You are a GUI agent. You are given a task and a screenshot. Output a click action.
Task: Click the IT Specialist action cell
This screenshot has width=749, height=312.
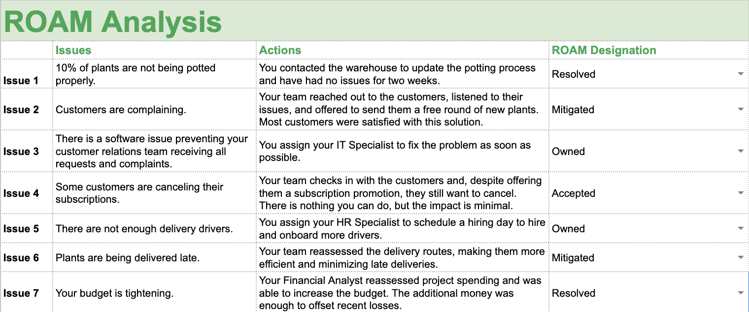403,151
